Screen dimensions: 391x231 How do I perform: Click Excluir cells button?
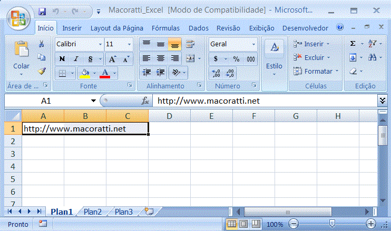(x=312, y=57)
